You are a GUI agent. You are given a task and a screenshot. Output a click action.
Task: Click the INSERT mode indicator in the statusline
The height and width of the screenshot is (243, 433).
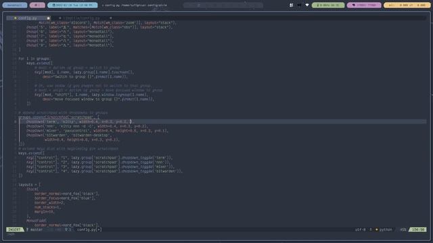tap(14, 230)
